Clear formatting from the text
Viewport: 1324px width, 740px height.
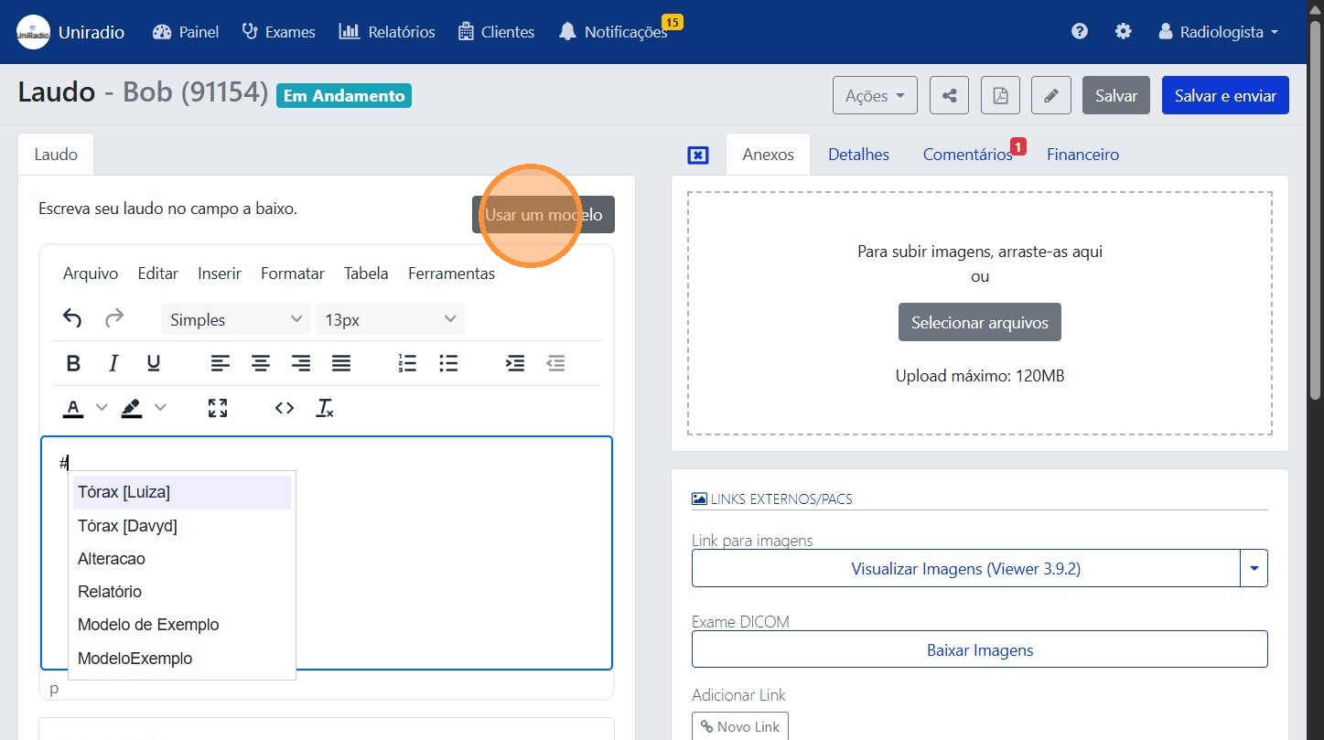coord(325,408)
